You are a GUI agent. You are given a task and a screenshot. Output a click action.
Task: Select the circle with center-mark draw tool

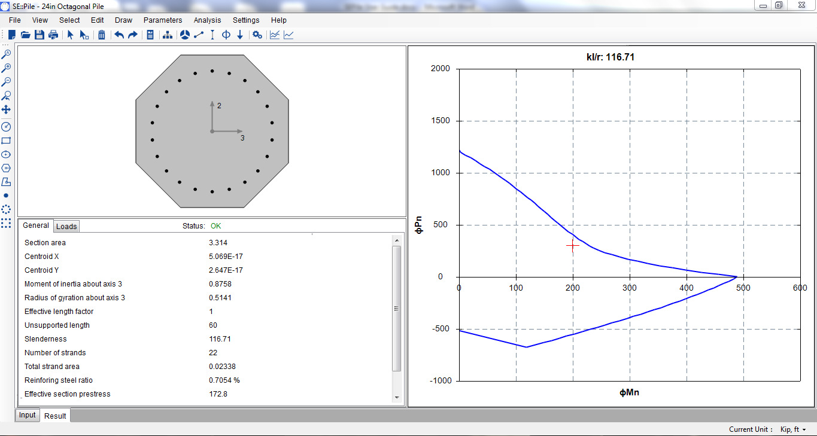(x=6, y=154)
